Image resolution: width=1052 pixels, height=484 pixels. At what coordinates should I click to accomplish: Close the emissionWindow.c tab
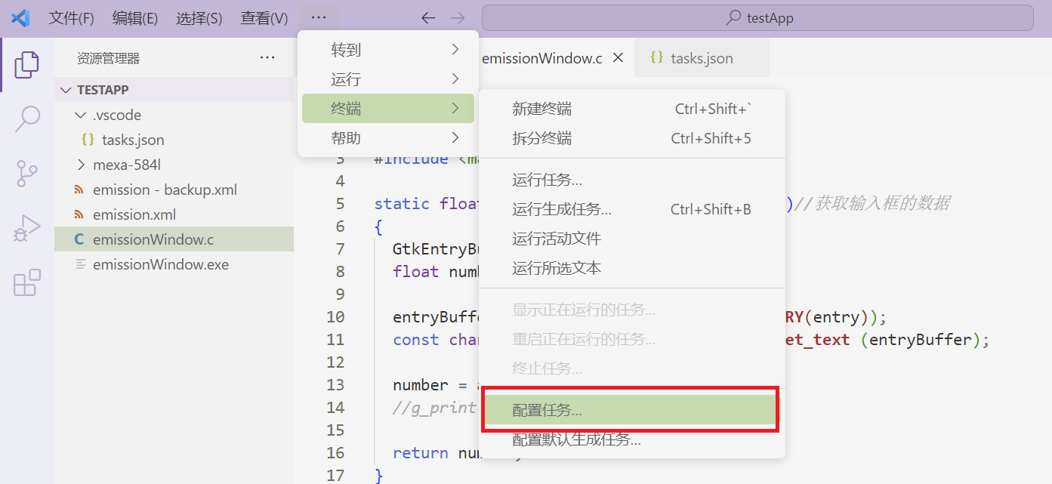tap(617, 57)
